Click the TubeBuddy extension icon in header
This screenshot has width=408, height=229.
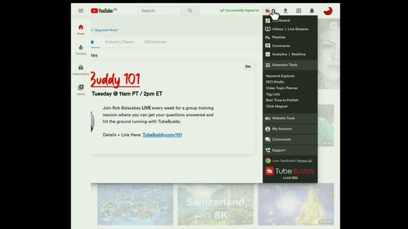268,11
